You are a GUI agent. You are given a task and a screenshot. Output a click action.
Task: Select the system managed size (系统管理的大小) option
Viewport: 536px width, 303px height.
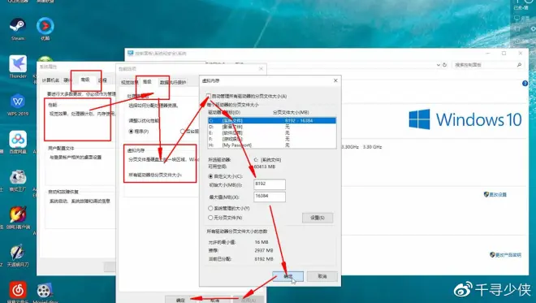(210, 208)
